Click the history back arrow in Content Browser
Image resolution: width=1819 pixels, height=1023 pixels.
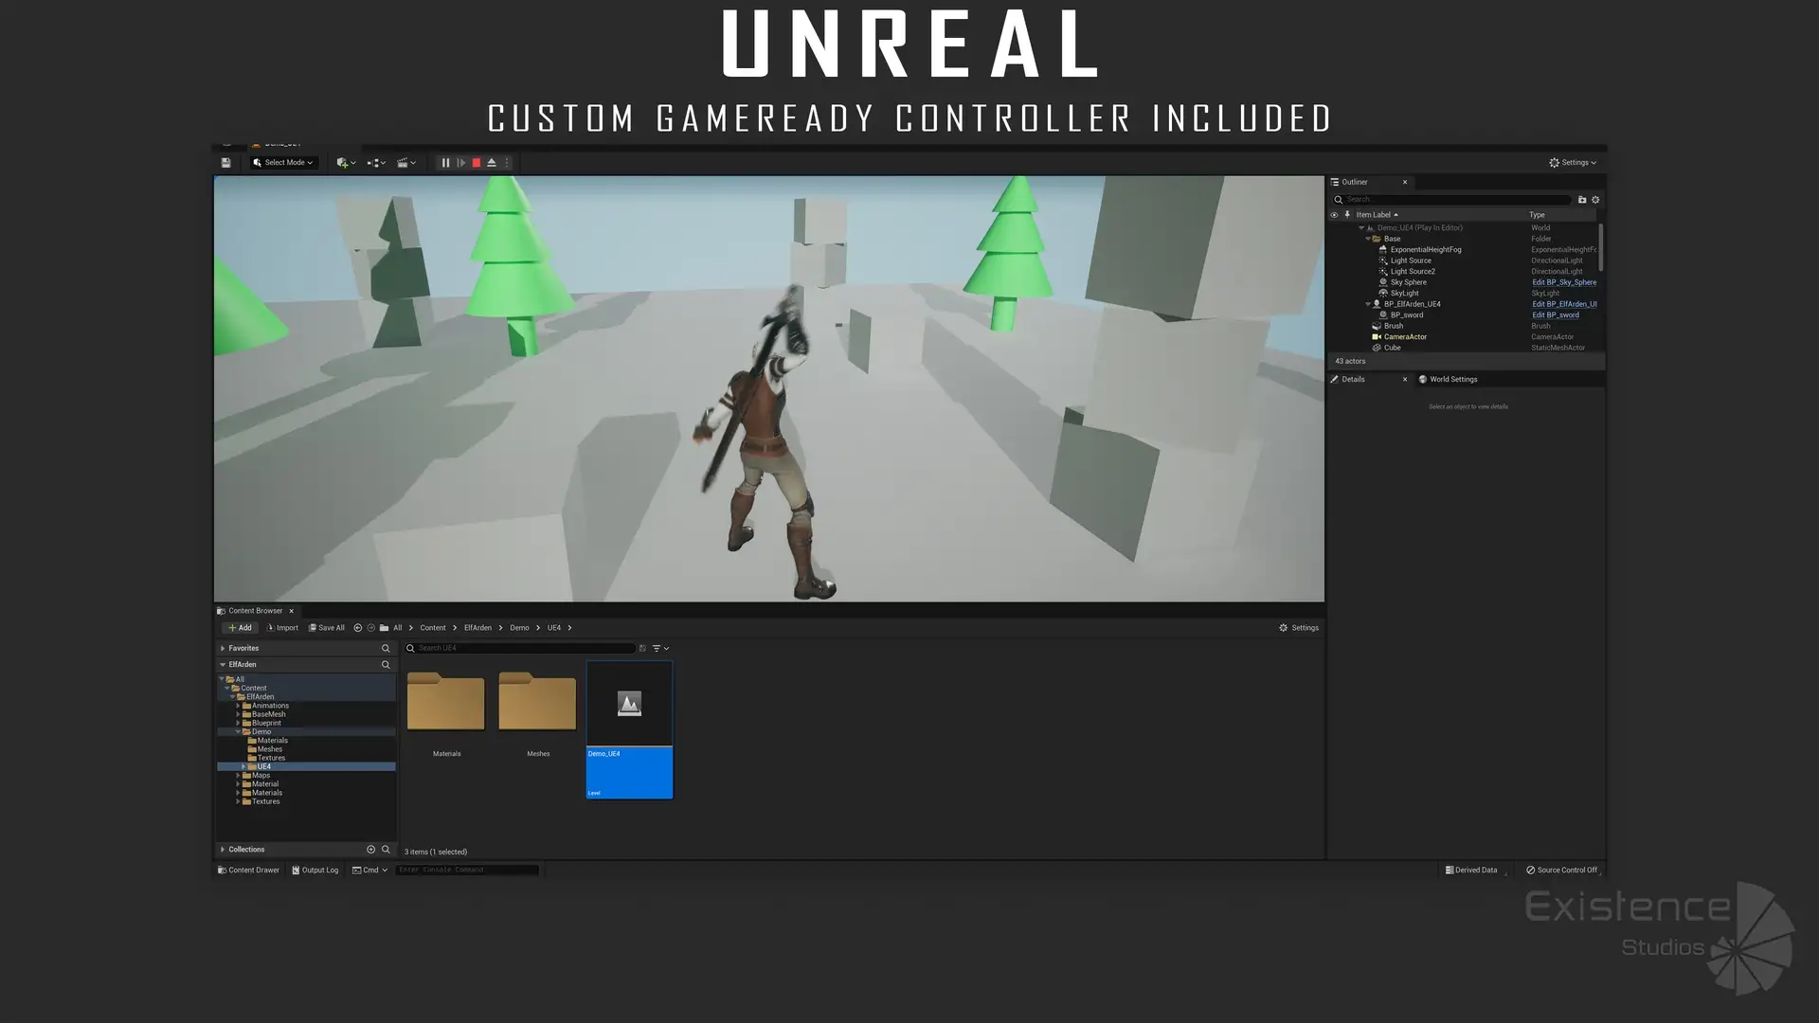click(357, 628)
